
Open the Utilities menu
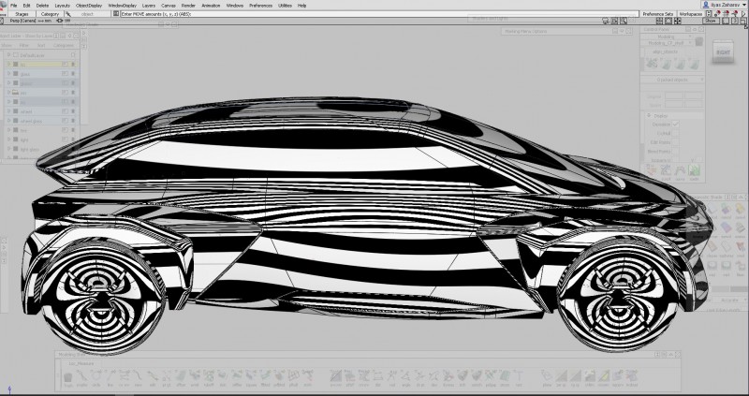tap(285, 6)
